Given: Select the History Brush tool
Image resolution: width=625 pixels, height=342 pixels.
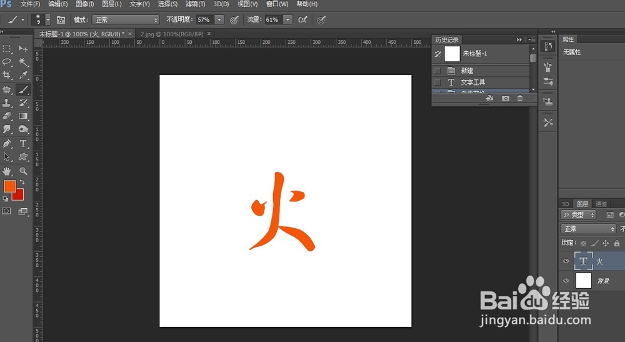Looking at the screenshot, I should [x=23, y=103].
